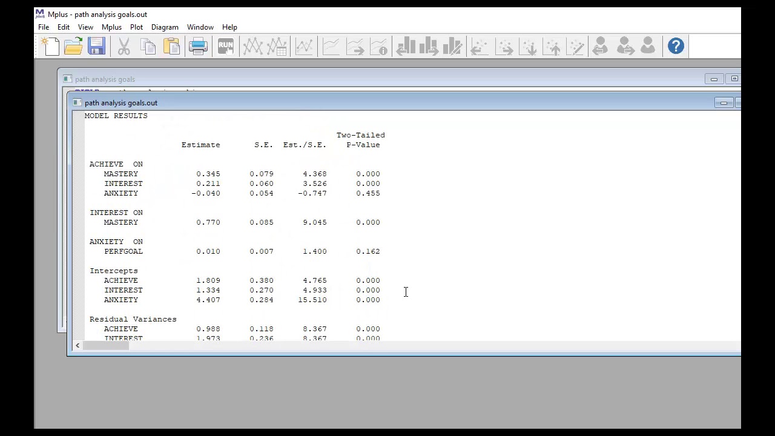The width and height of the screenshot is (775, 436).
Task: Click the PERFGOAL row label
Action: coord(124,251)
